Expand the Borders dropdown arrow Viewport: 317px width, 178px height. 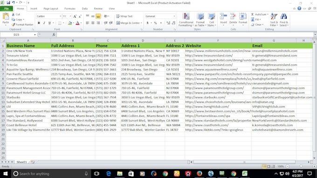click(x=63, y=23)
